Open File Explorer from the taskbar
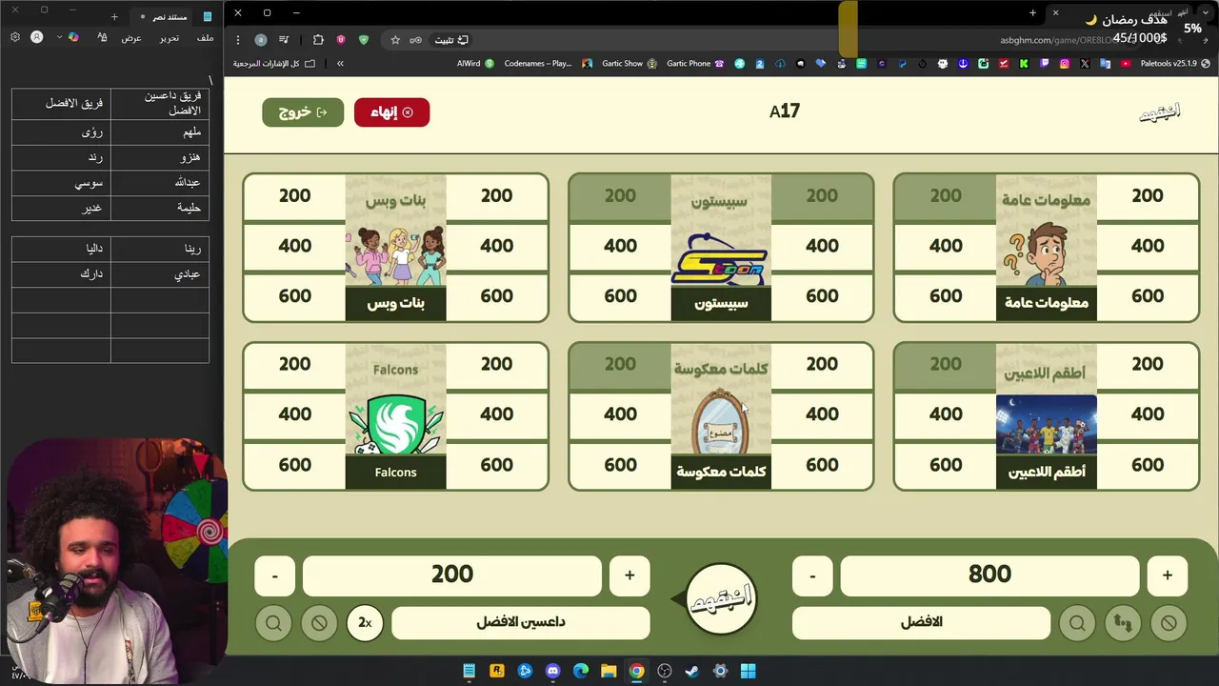 609,671
